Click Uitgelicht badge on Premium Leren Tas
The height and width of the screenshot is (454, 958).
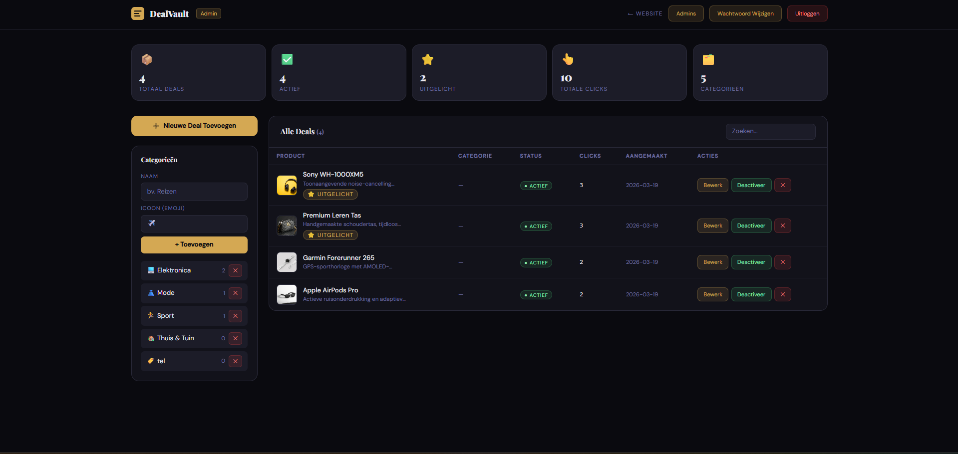coord(330,235)
